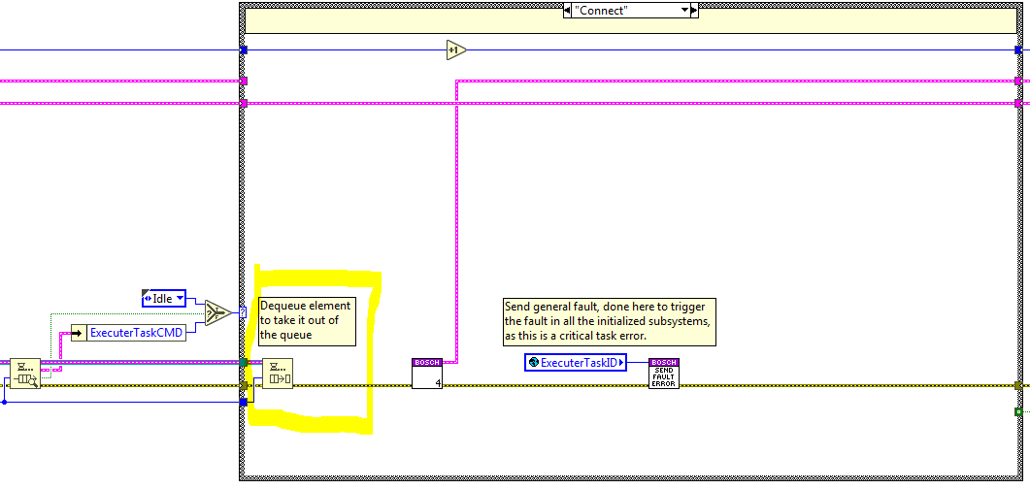Click the error wire input tunnel on left border

(243, 386)
